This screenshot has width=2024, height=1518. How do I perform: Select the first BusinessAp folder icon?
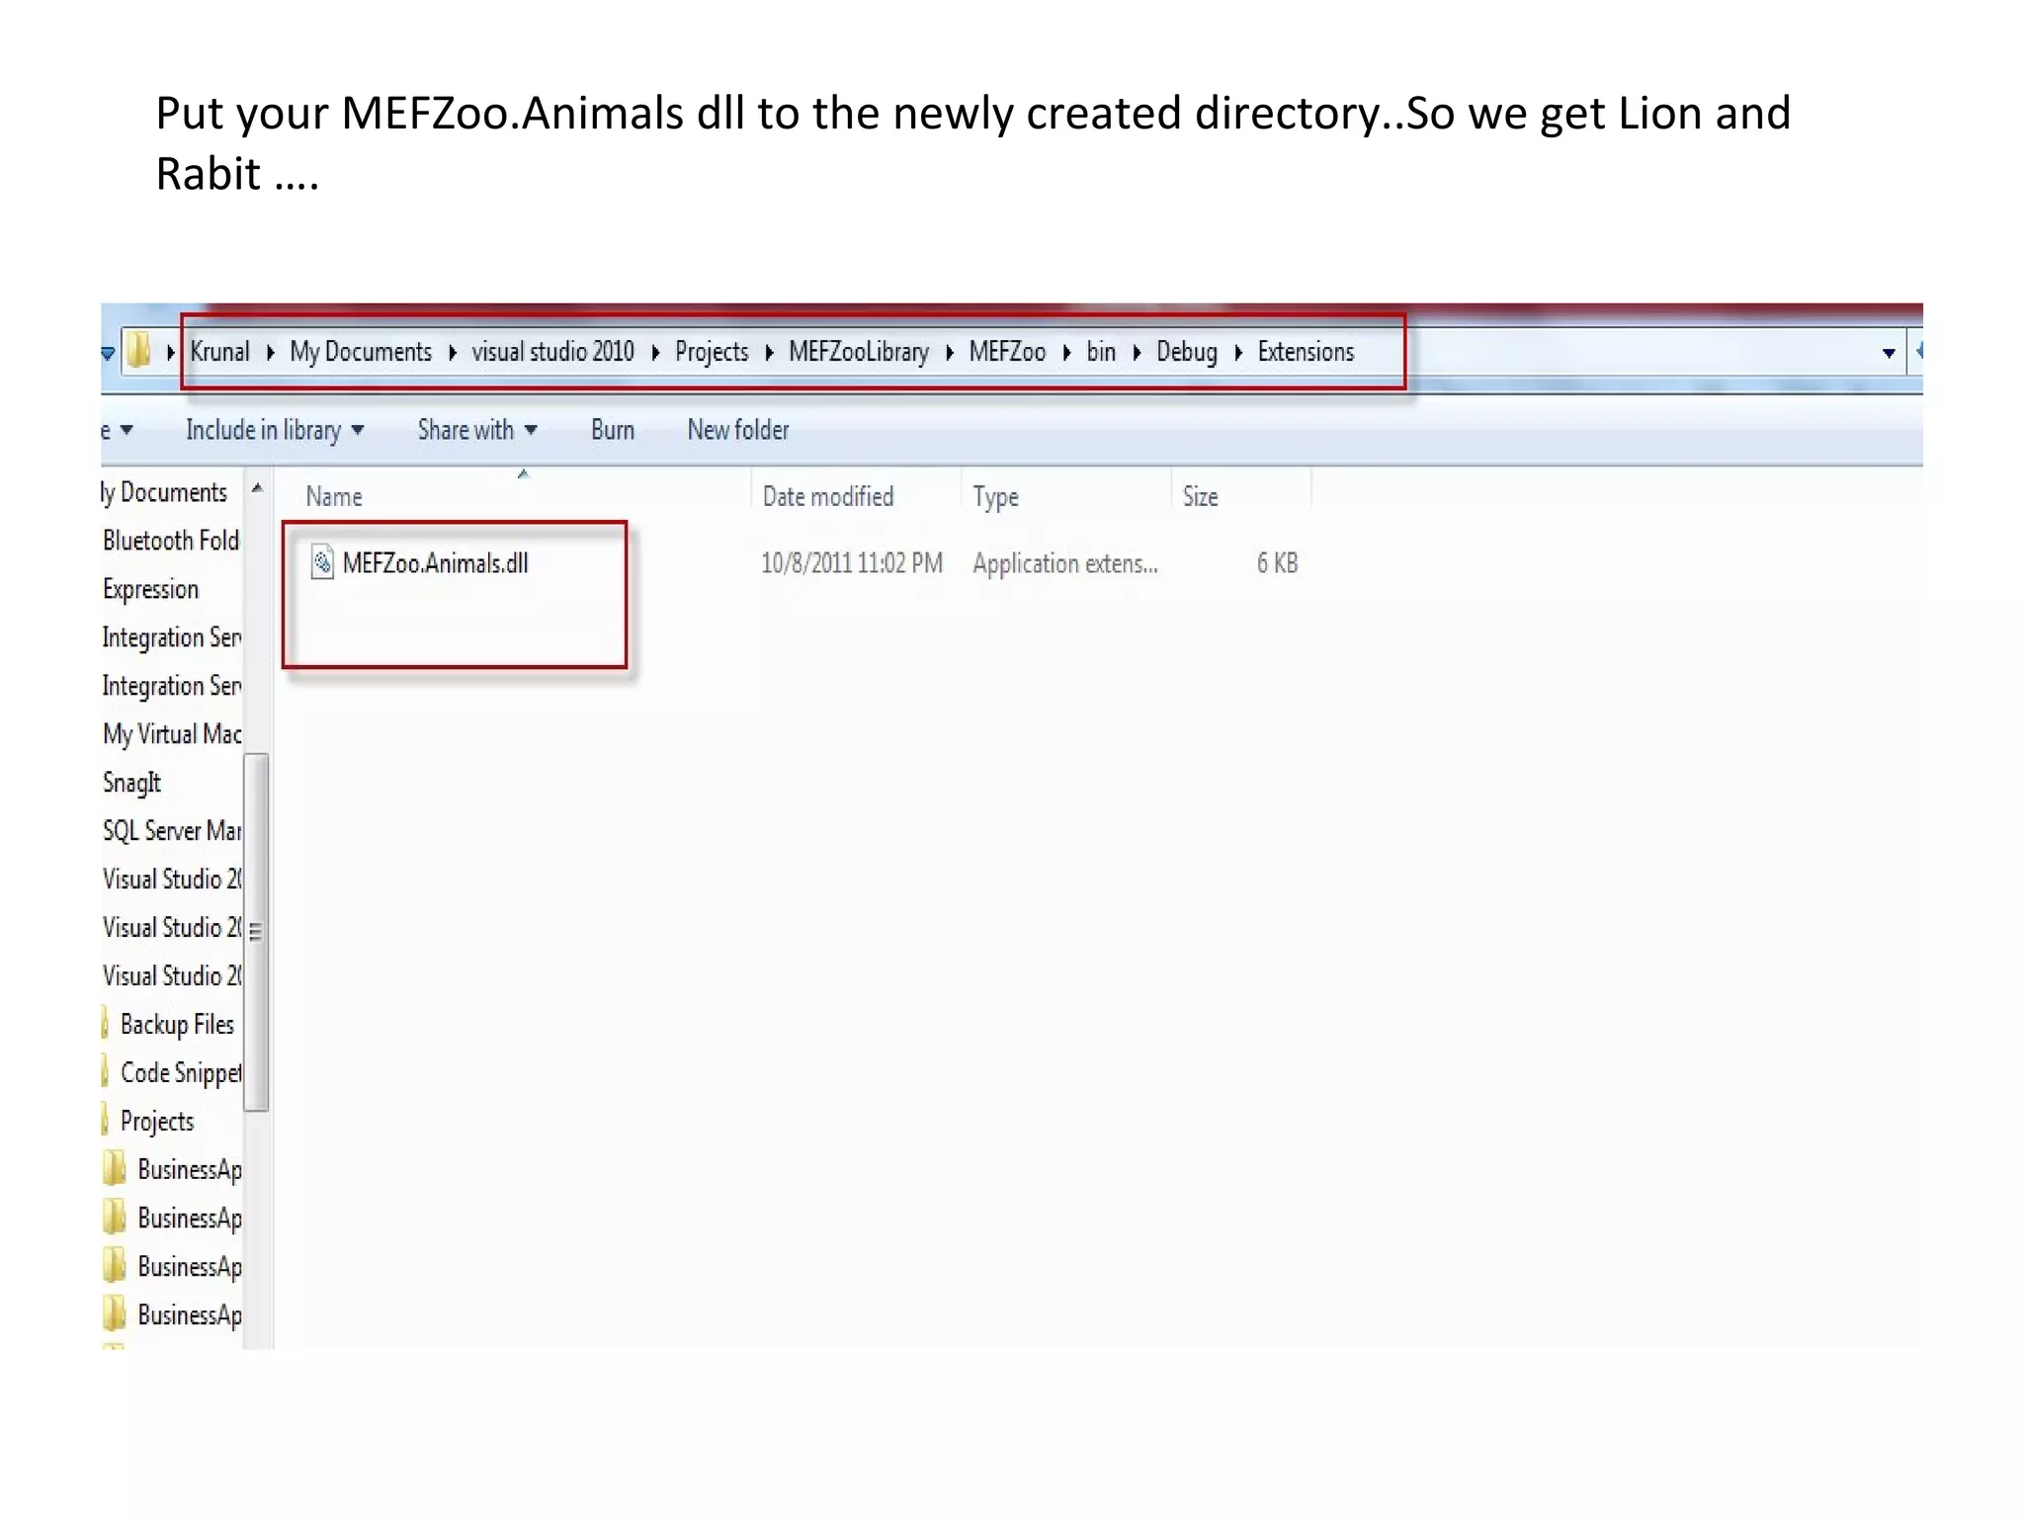pyautogui.click(x=115, y=1169)
